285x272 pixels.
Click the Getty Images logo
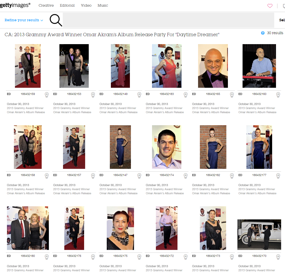[15, 5]
